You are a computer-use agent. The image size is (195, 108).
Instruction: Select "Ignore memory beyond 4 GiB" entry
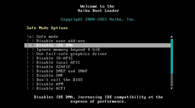[x=68, y=50]
